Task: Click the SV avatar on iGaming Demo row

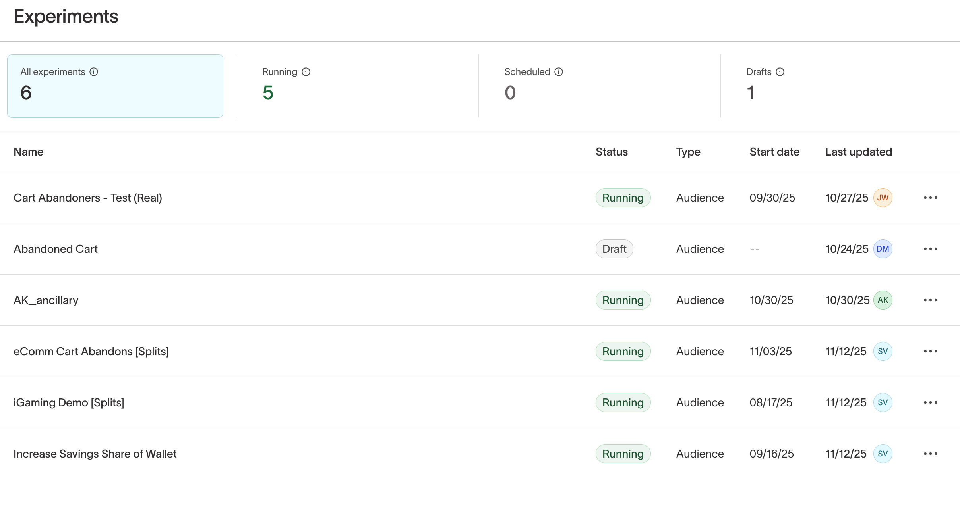Action: coord(883,402)
